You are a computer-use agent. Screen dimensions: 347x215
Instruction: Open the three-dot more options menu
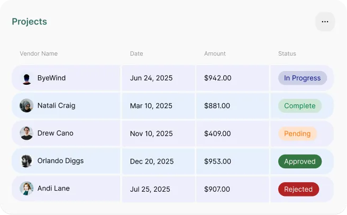[325, 22]
